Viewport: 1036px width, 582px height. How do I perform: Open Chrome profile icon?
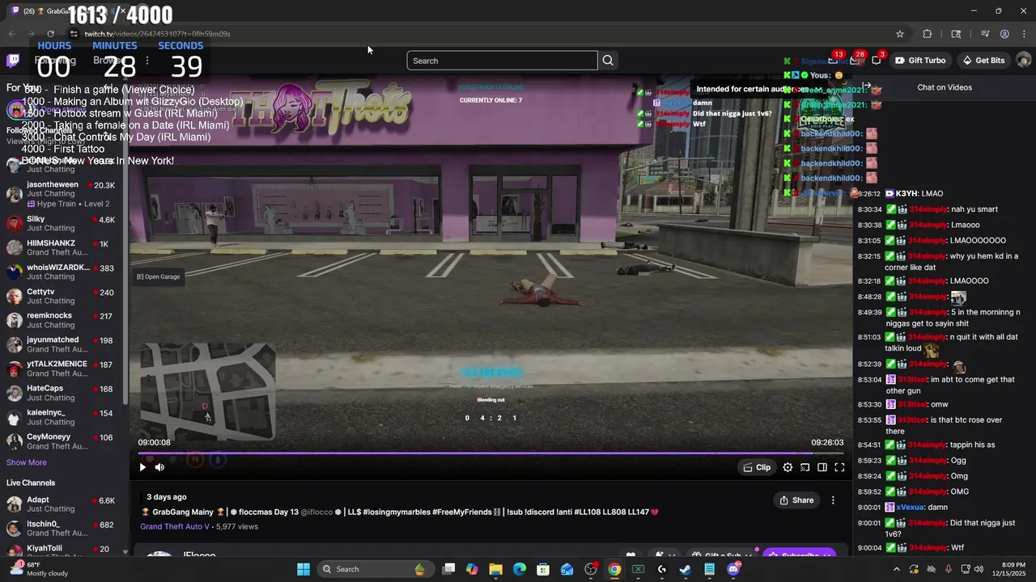1004,34
